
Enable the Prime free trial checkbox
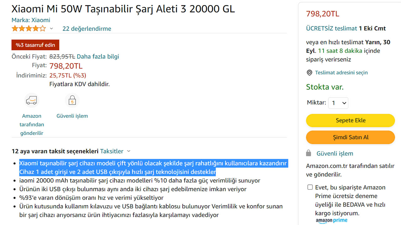point(310,187)
